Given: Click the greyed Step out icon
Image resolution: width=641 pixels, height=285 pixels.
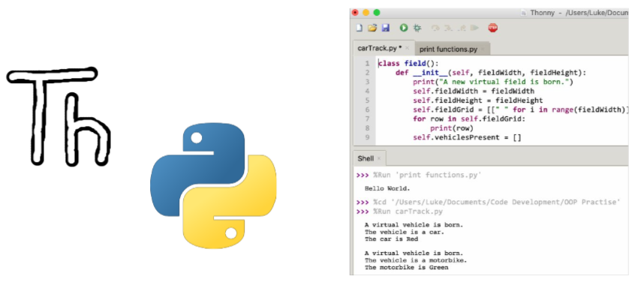Looking at the screenshot, I should click(462, 28).
